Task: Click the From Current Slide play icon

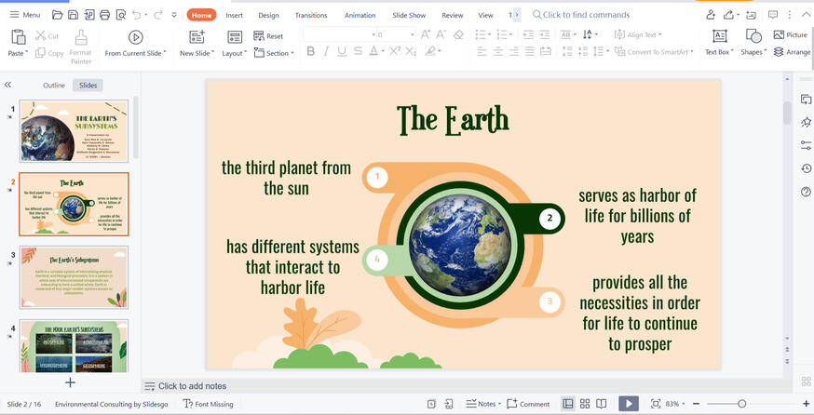Action: click(x=135, y=37)
